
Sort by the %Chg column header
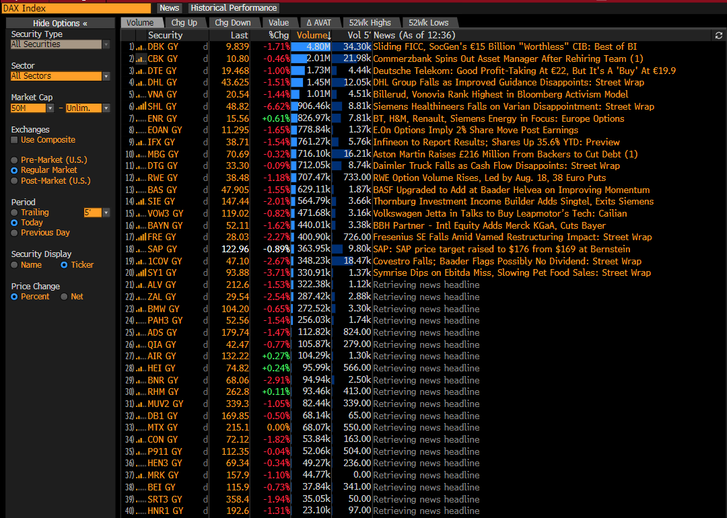[279, 35]
